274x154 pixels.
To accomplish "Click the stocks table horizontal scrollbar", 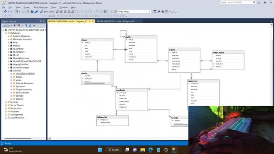I will (95, 83).
